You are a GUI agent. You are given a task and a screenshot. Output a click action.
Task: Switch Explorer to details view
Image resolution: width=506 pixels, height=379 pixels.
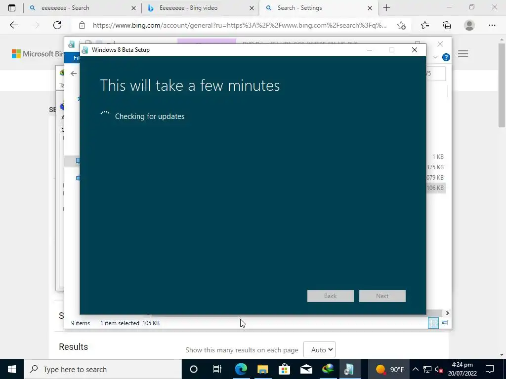433,323
